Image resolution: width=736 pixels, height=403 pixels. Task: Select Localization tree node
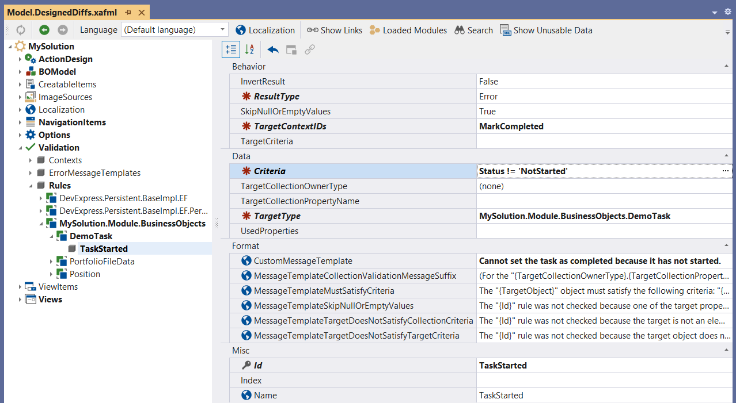coord(62,110)
